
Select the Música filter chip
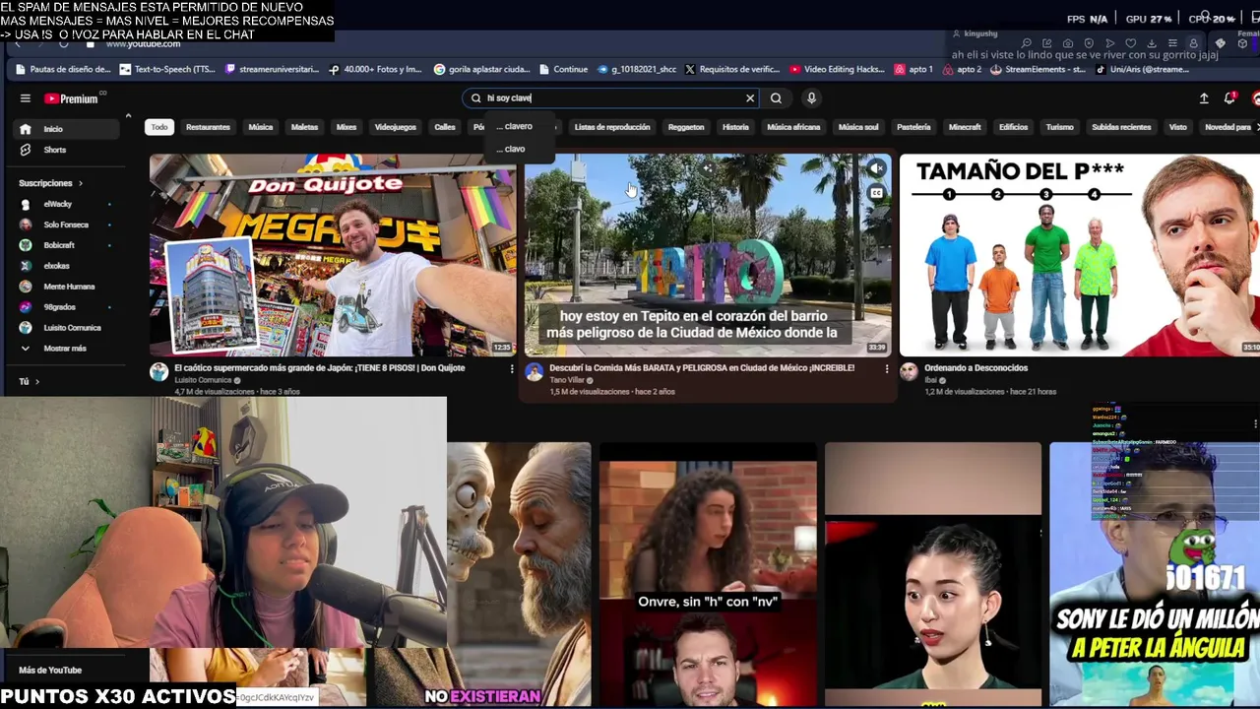click(x=261, y=127)
